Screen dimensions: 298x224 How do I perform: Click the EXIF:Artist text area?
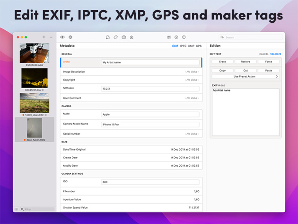click(245, 112)
